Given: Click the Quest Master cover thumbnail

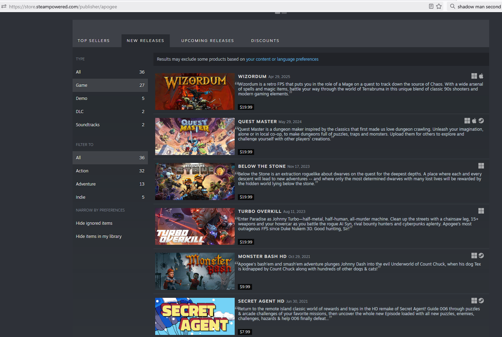Looking at the screenshot, I should pyautogui.click(x=195, y=136).
